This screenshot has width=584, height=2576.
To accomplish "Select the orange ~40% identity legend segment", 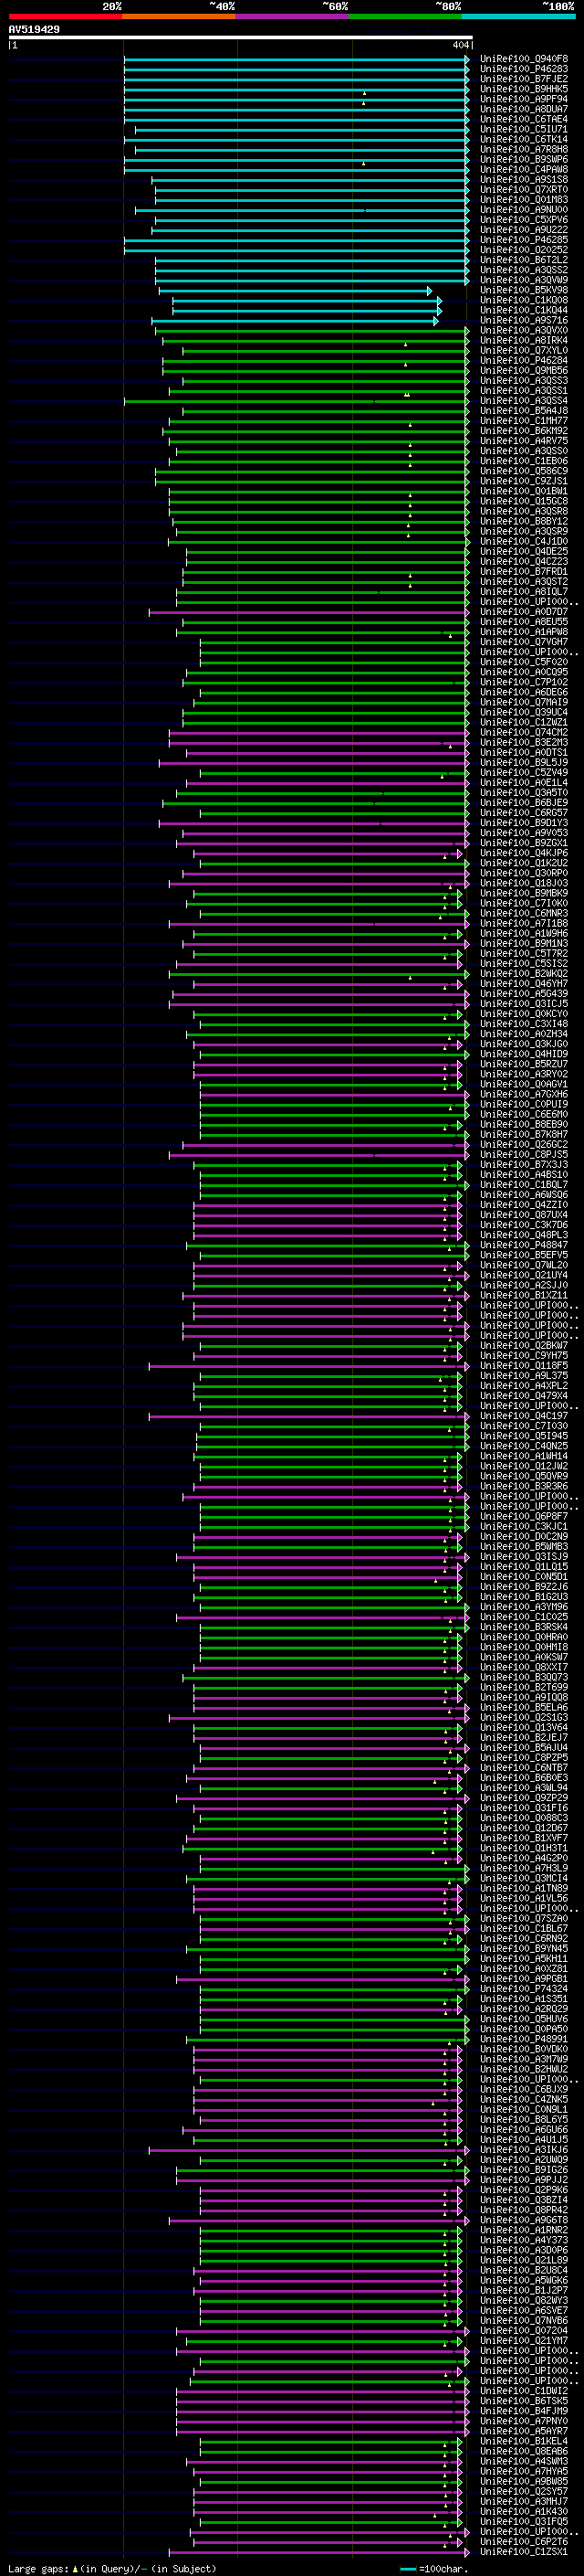I will click(179, 16).
